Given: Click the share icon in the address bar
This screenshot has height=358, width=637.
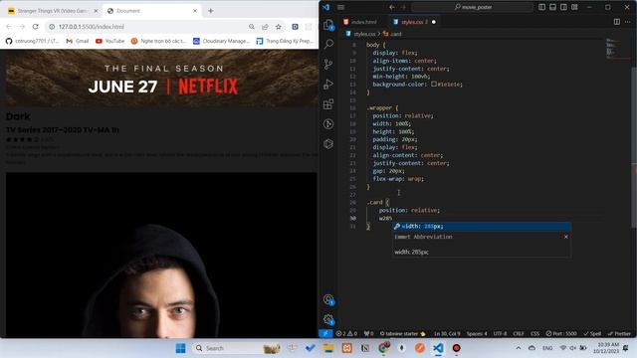Looking at the screenshot, I should 265,27.
